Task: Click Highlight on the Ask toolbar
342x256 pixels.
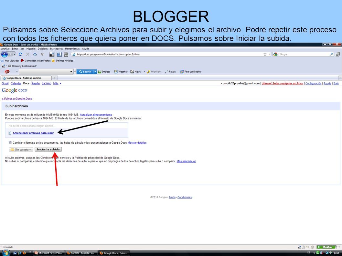Action: [x=154, y=72]
